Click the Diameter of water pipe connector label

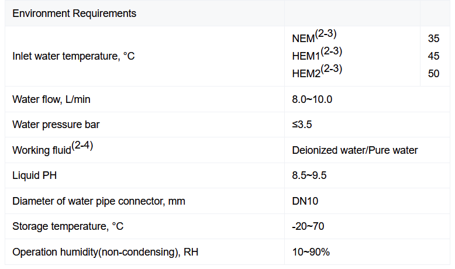coord(98,201)
